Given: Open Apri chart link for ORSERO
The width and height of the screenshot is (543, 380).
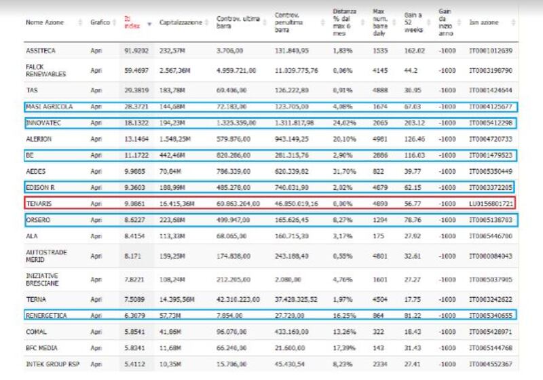Looking at the screenshot, I should [x=96, y=220].
